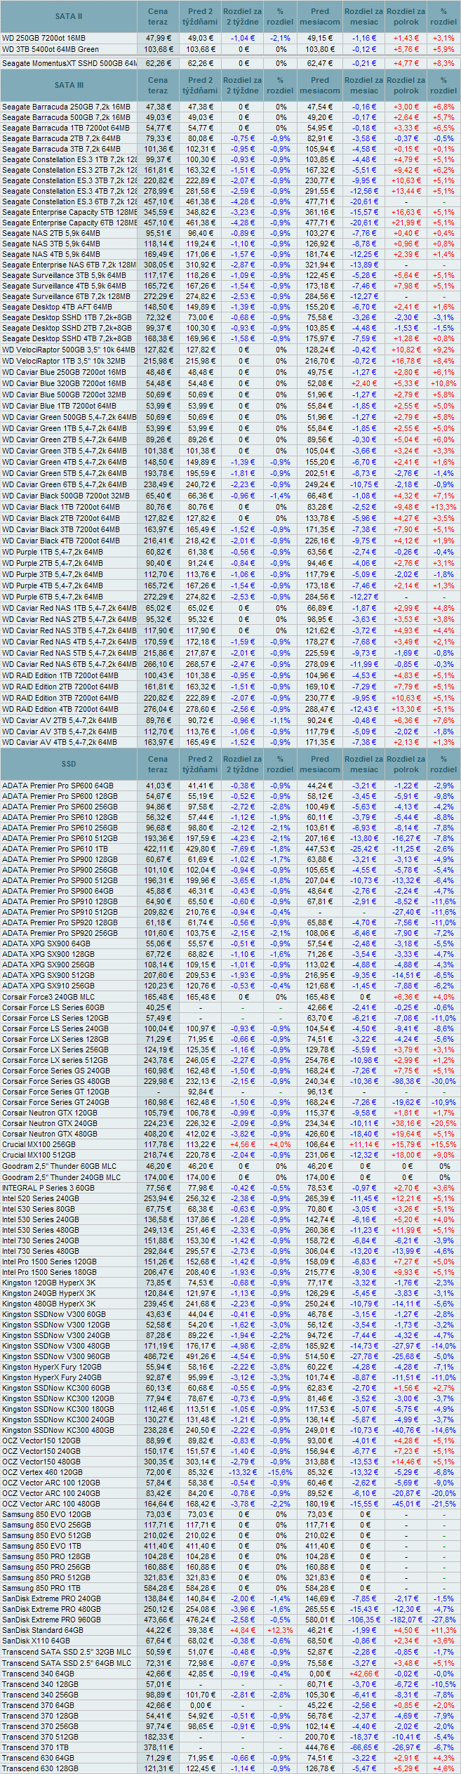Click the 'WD Caviar Red NAS 5TB' row name
The image size is (461, 1774).
point(69,653)
